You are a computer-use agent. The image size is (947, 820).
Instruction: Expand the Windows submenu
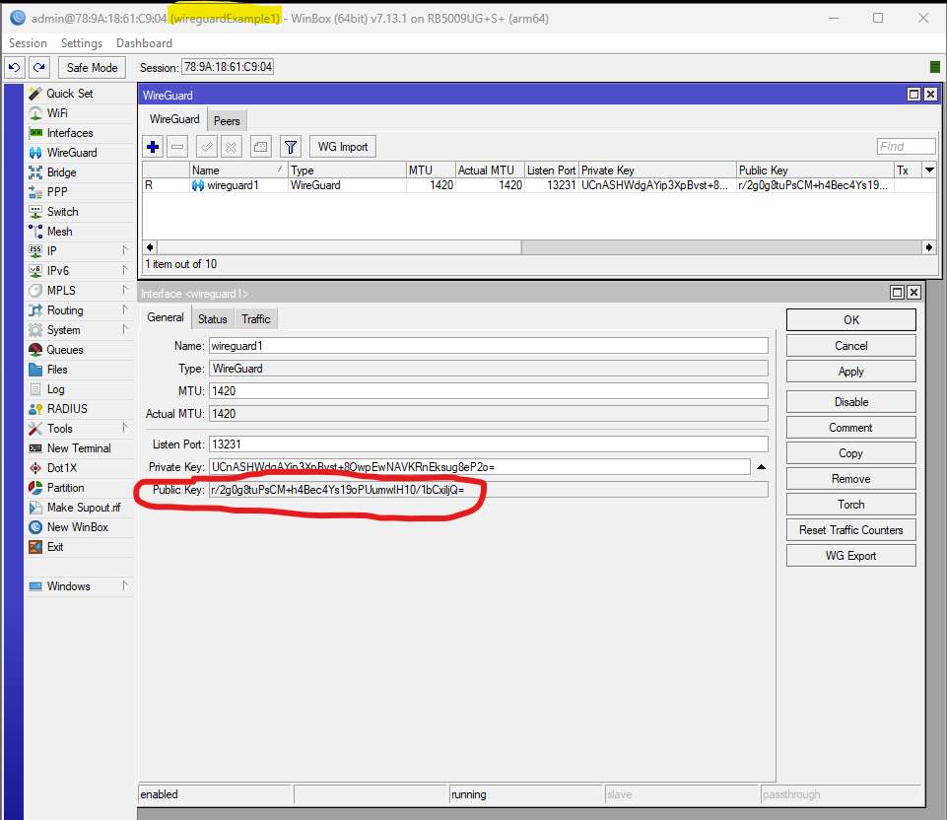pos(125,585)
